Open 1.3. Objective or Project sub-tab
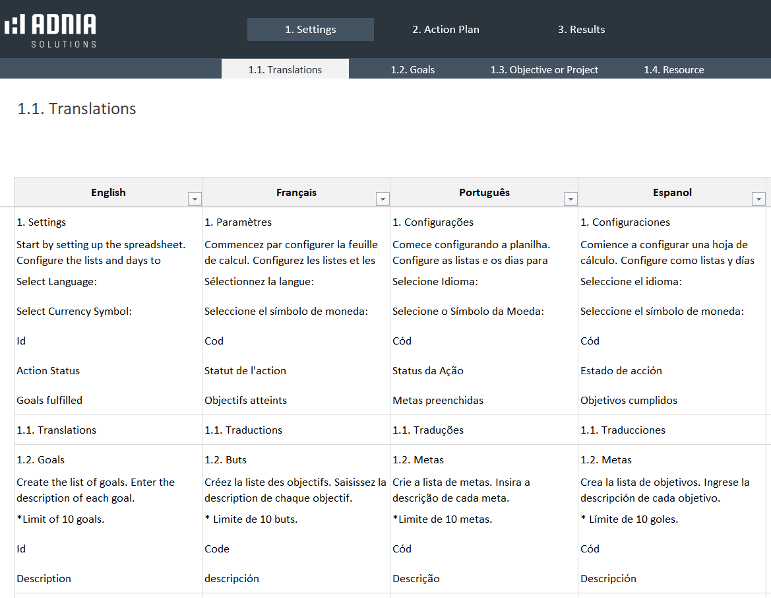 [544, 69]
